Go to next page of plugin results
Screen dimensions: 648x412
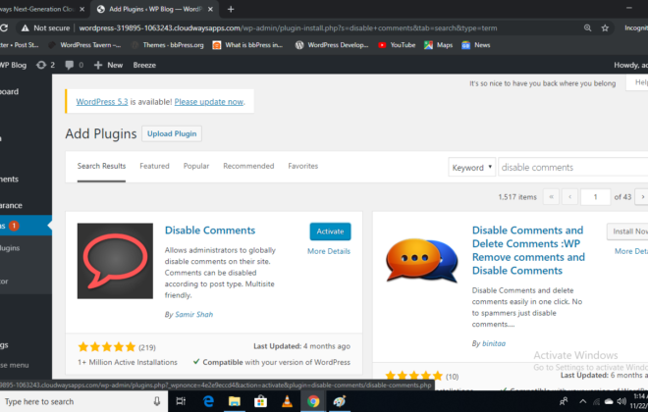pos(642,197)
